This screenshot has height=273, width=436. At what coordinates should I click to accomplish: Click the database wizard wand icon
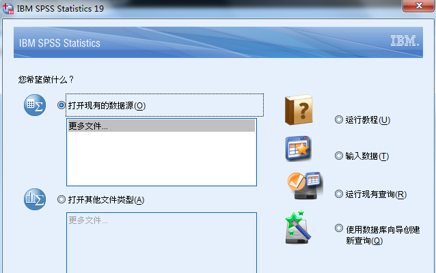298,227
